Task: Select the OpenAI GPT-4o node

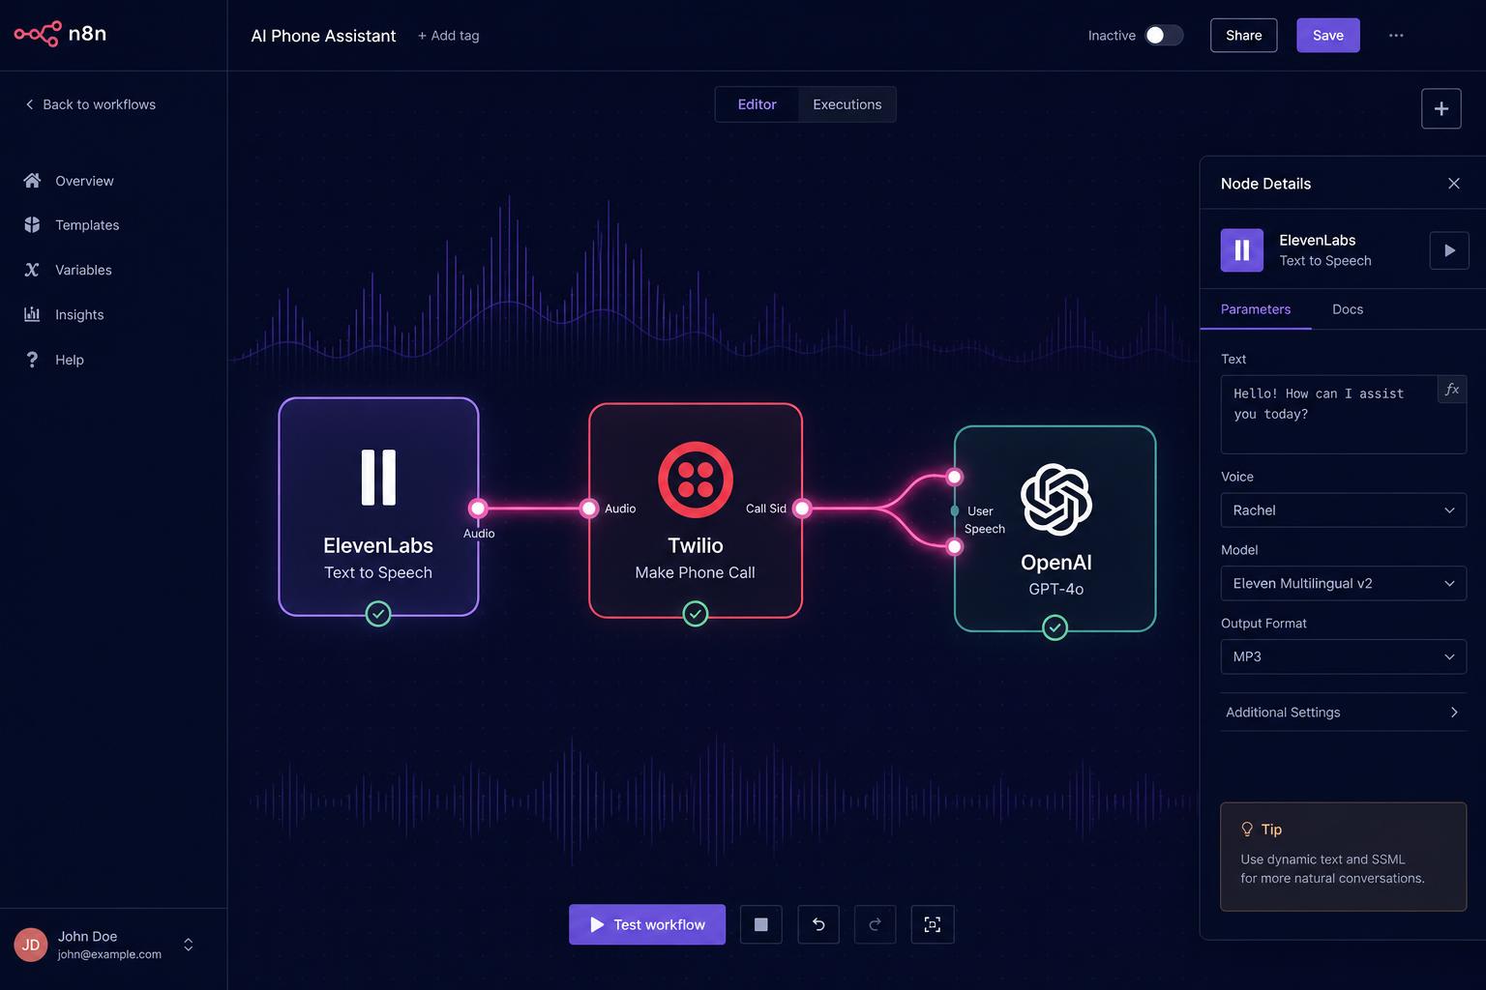Action: [1055, 529]
